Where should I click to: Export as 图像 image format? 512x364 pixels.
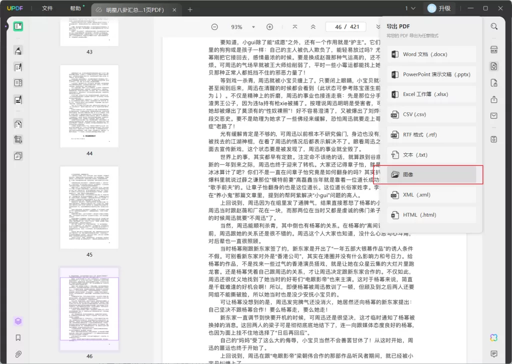pyautogui.click(x=431, y=175)
